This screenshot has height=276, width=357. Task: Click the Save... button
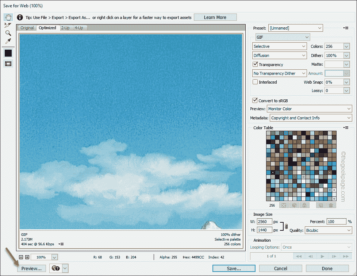[x=234, y=268]
